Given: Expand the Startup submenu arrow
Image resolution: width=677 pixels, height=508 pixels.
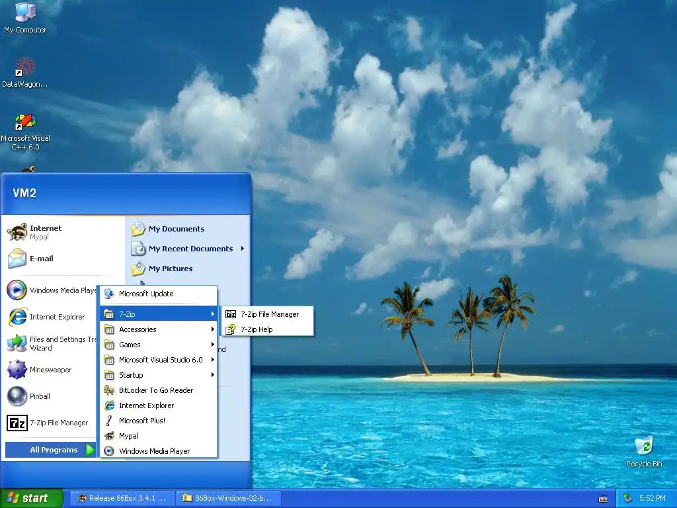Looking at the screenshot, I should click(213, 375).
